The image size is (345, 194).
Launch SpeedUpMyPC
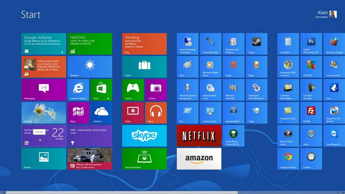234,113
